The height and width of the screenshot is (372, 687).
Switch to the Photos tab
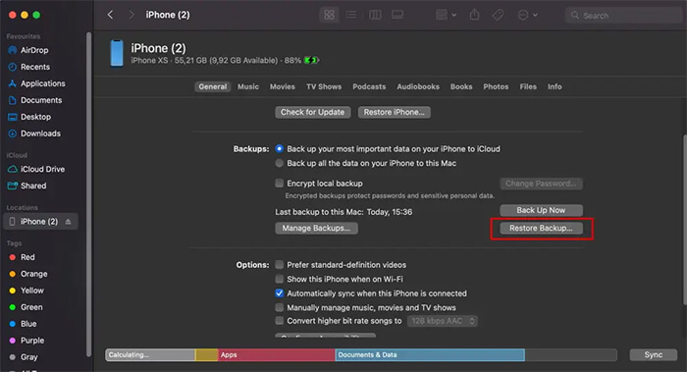496,86
